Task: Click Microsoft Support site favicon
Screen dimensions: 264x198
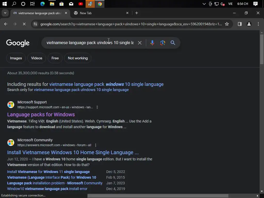Action: tap(11, 105)
